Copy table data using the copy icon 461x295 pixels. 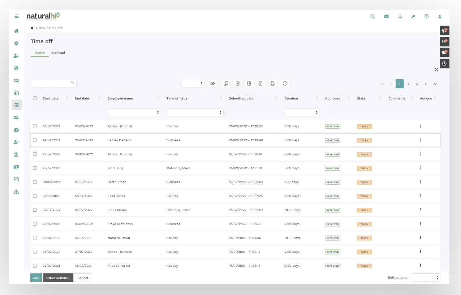click(x=225, y=83)
